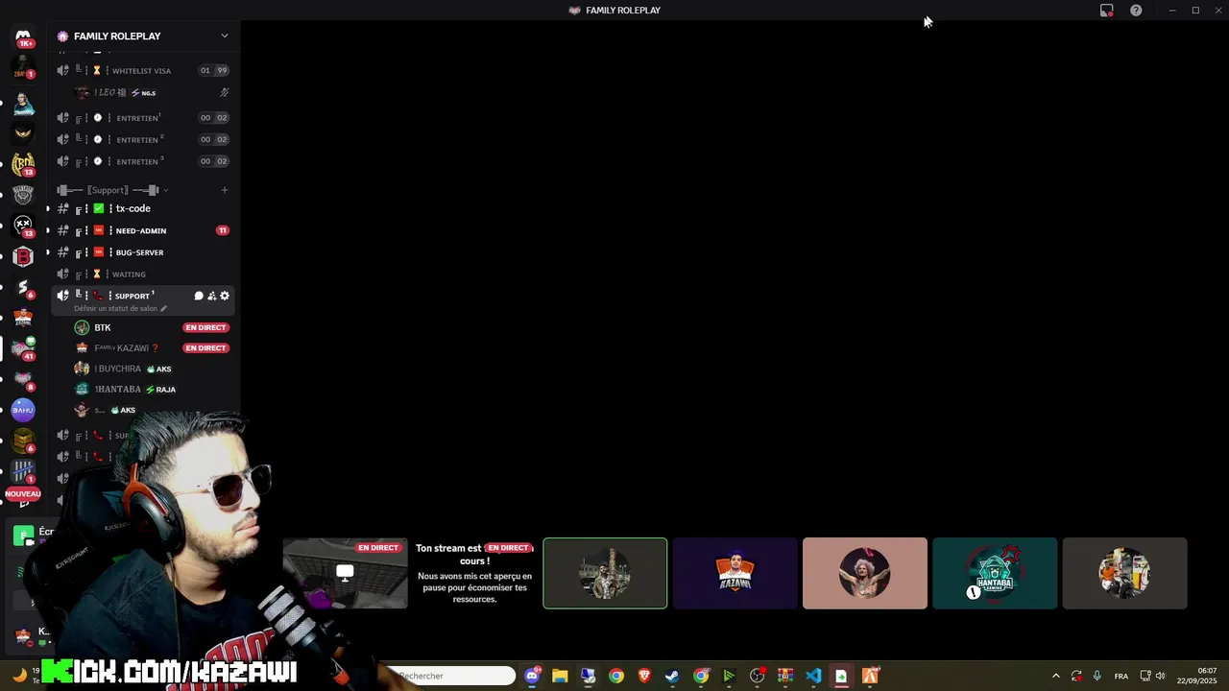Watch KAZAWI's EN DIRECT stream badge
Image resolution: width=1229 pixels, height=691 pixels.
(205, 348)
